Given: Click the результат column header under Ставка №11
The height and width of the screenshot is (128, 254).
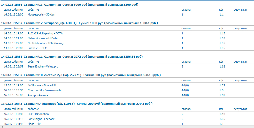Looking at the screenshot, I should (x=240, y=62).
